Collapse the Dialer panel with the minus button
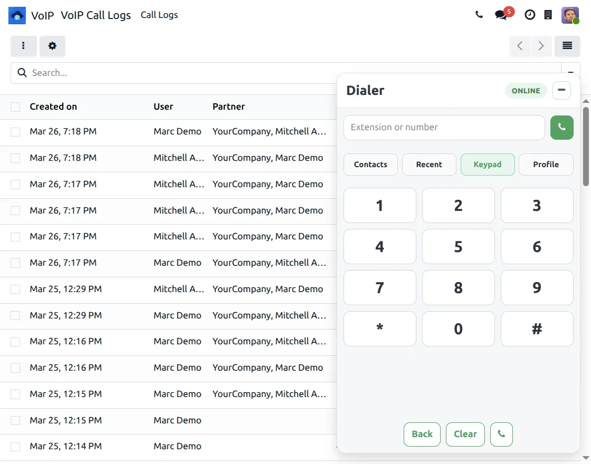The image size is (591, 464). (x=561, y=90)
